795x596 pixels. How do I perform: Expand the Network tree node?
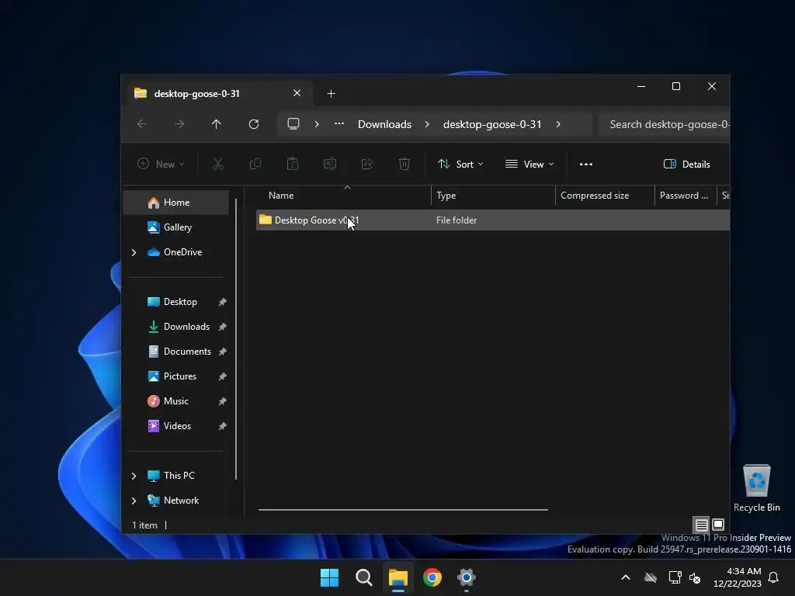tap(134, 501)
